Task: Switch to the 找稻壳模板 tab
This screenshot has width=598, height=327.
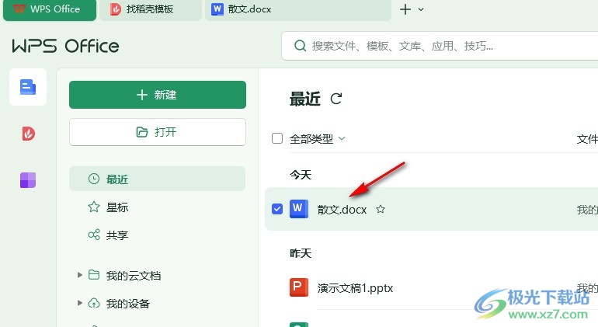Action: (x=151, y=9)
